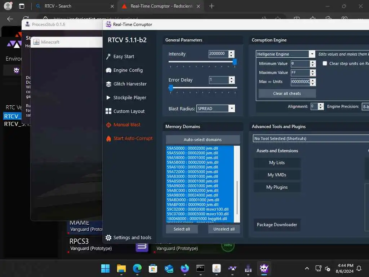Image resolution: width=369 pixels, height=277 pixels.
Task: Click Start Auto-Corrupt
Action: click(133, 138)
